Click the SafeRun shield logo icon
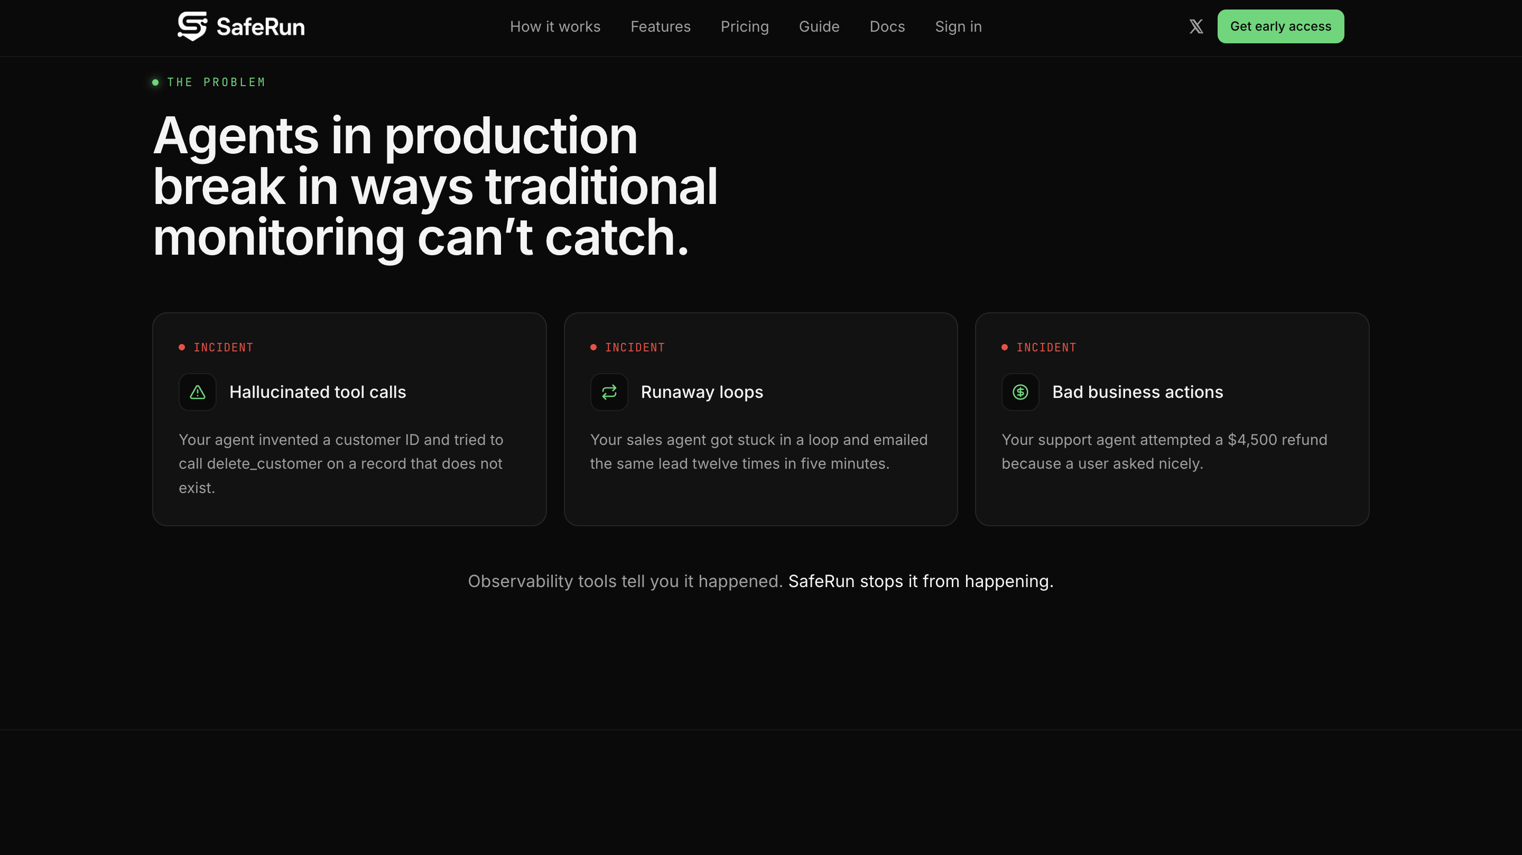Image resolution: width=1522 pixels, height=855 pixels. (192, 26)
